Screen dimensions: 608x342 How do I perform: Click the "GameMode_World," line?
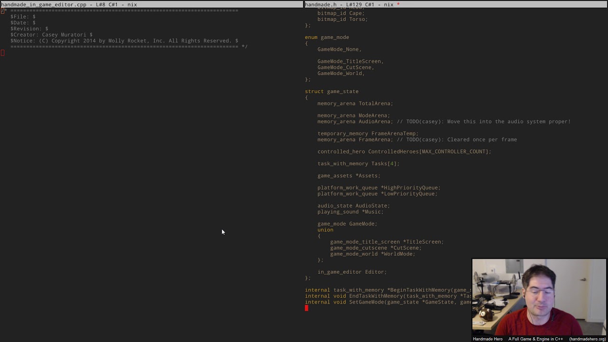click(341, 73)
